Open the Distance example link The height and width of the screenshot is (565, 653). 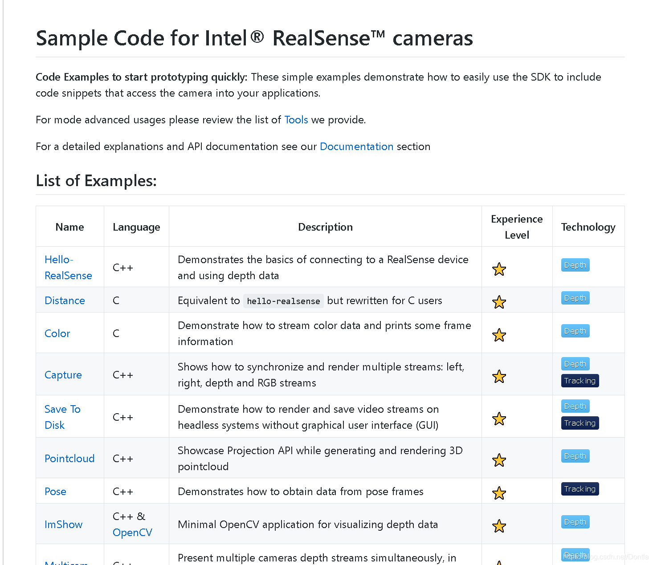(x=65, y=301)
